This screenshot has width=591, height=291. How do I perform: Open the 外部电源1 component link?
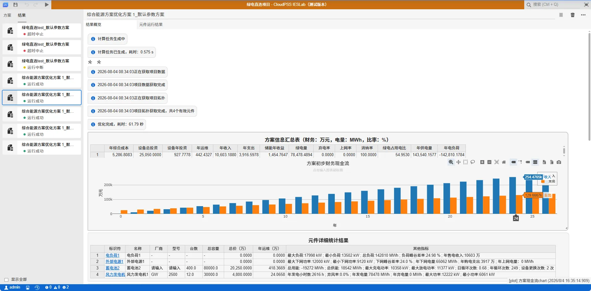point(114,262)
